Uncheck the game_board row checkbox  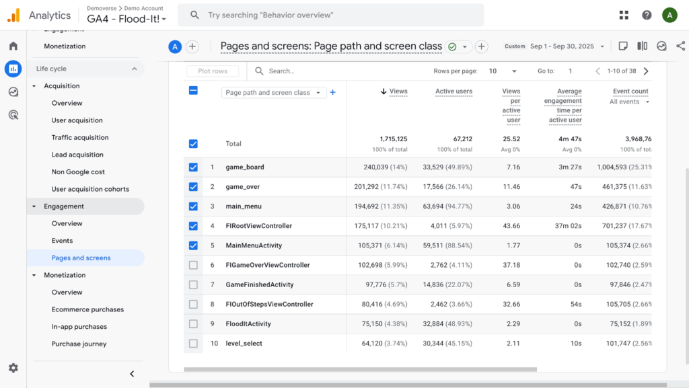point(194,167)
